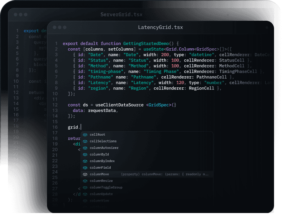Pick columnByIndex in completion list
The width and height of the screenshot is (282, 221).
coord(147,161)
